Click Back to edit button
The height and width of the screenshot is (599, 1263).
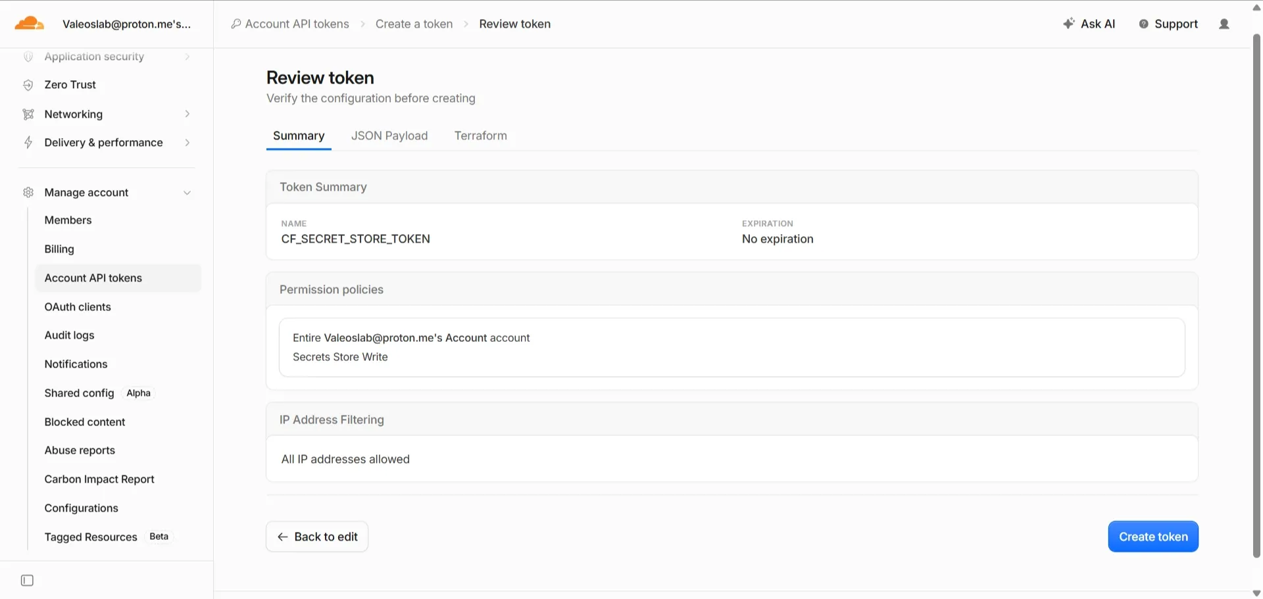coord(317,537)
